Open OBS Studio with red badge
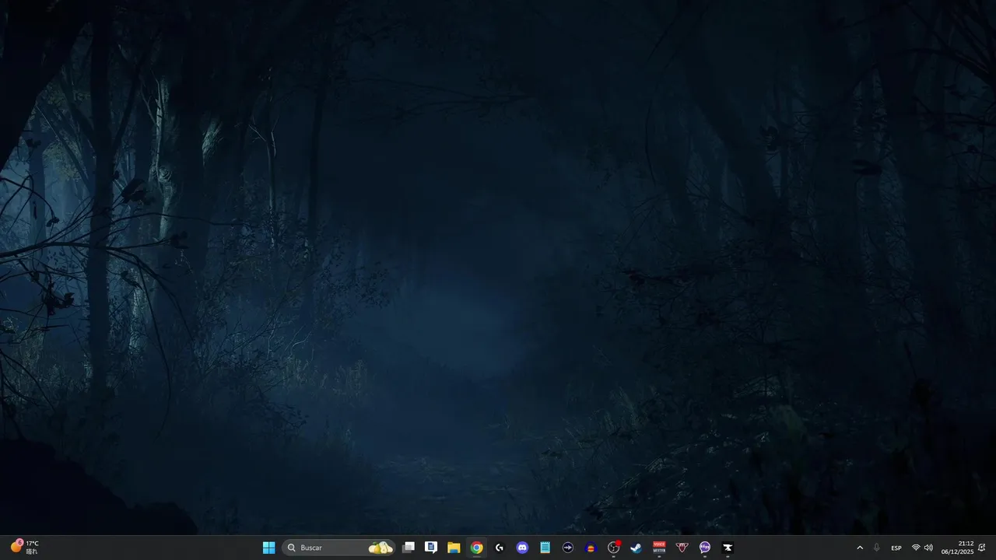Viewport: 996px width, 560px height. (614, 548)
